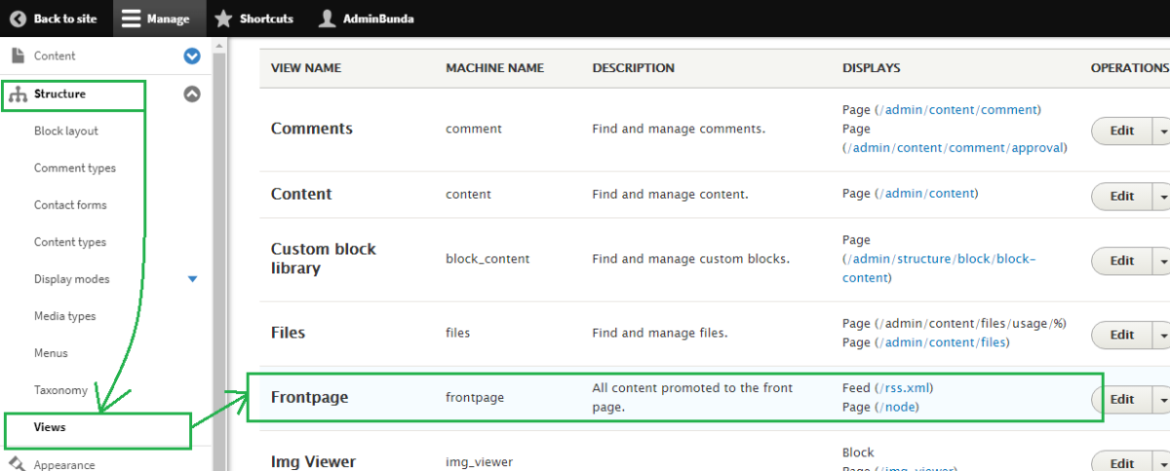The width and height of the screenshot is (1170, 471).
Task: Toggle the Manage toolbar tab
Action: tap(159, 18)
